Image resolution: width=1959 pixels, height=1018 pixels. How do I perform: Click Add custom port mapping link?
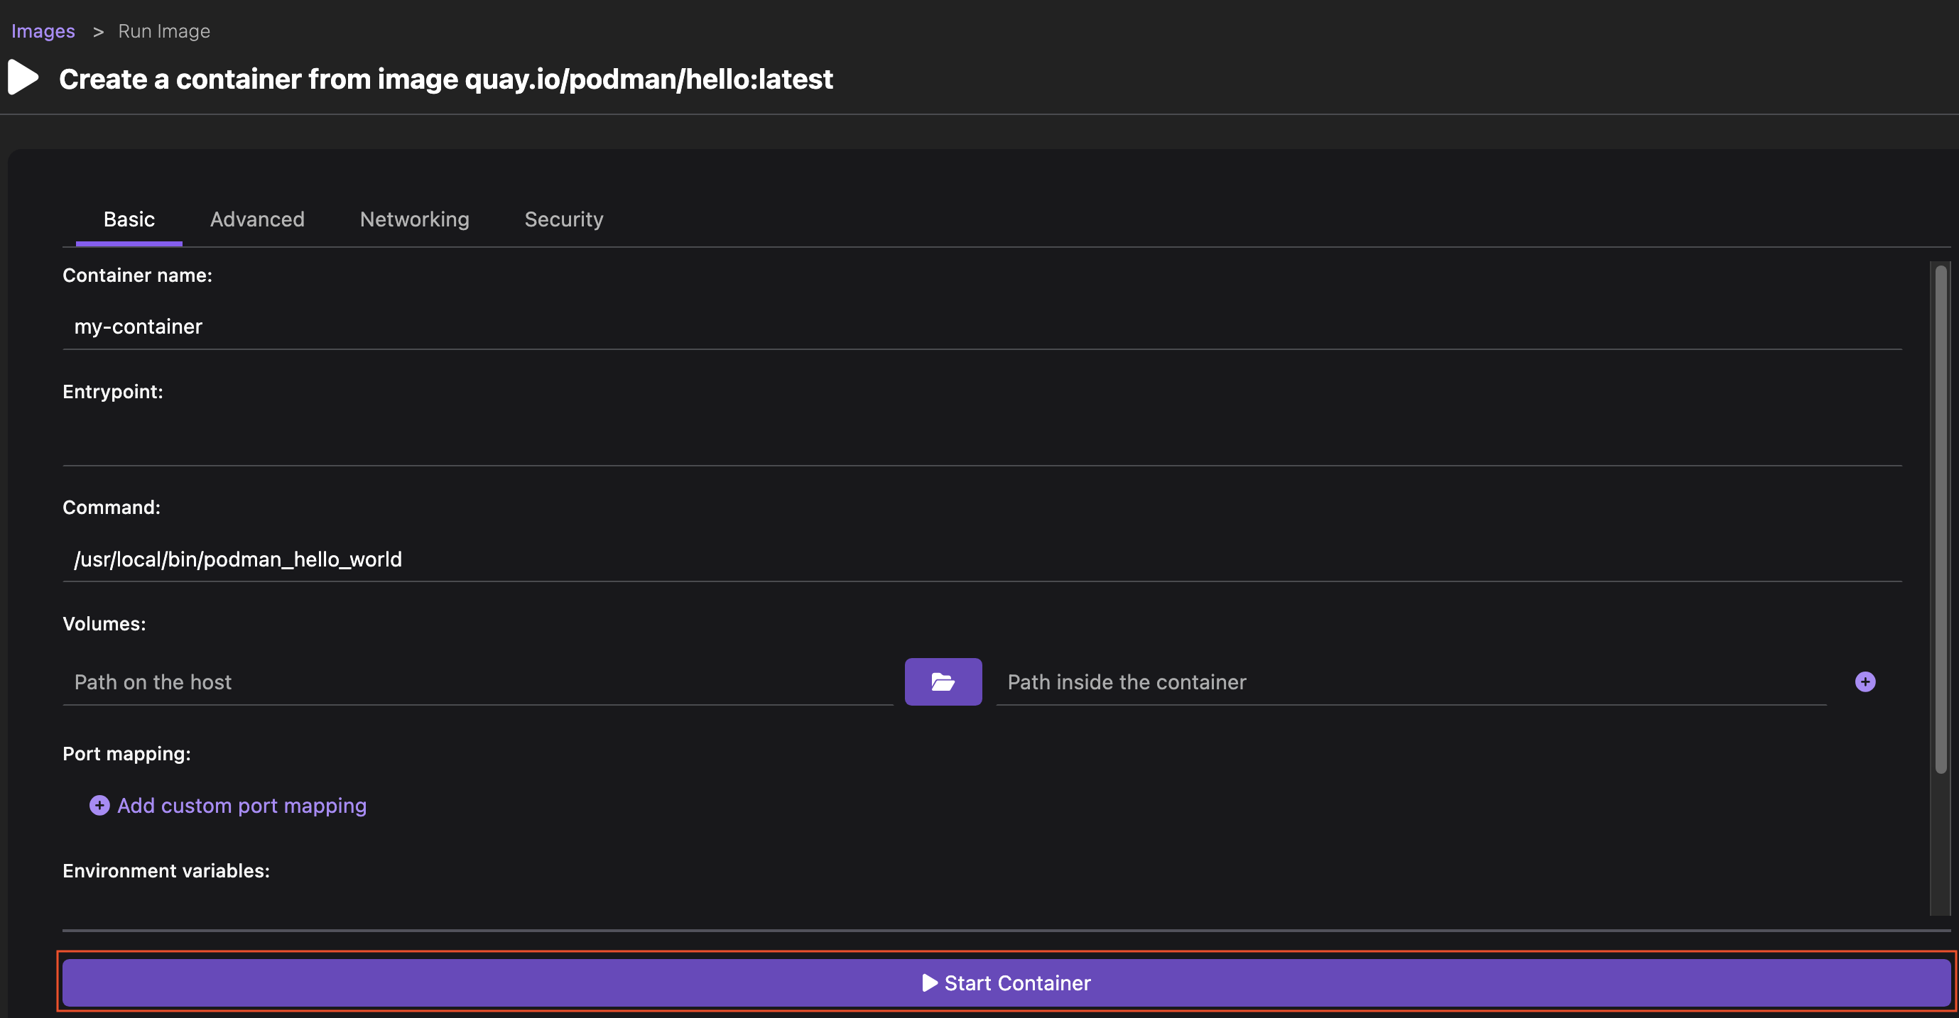[x=228, y=804]
